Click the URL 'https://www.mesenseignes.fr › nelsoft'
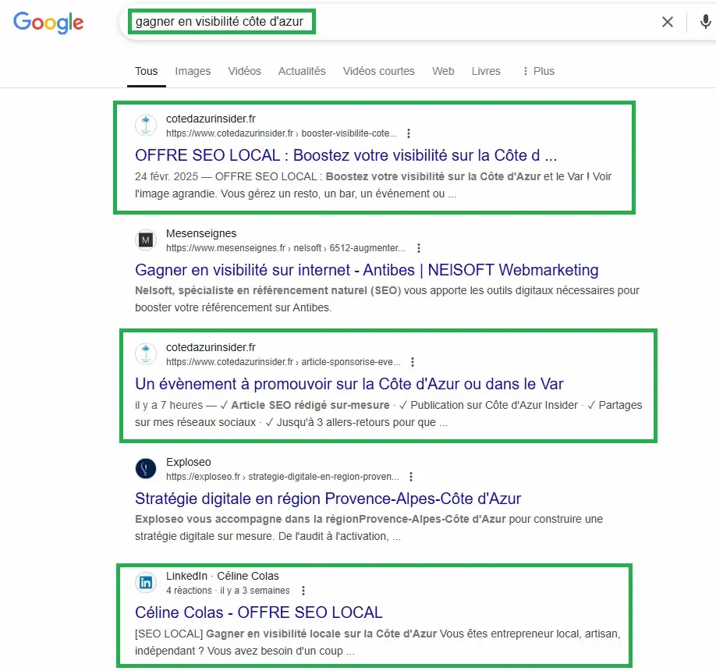The width and height of the screenshot is (716, 671). pyautogui.click(x=285, y=248)
